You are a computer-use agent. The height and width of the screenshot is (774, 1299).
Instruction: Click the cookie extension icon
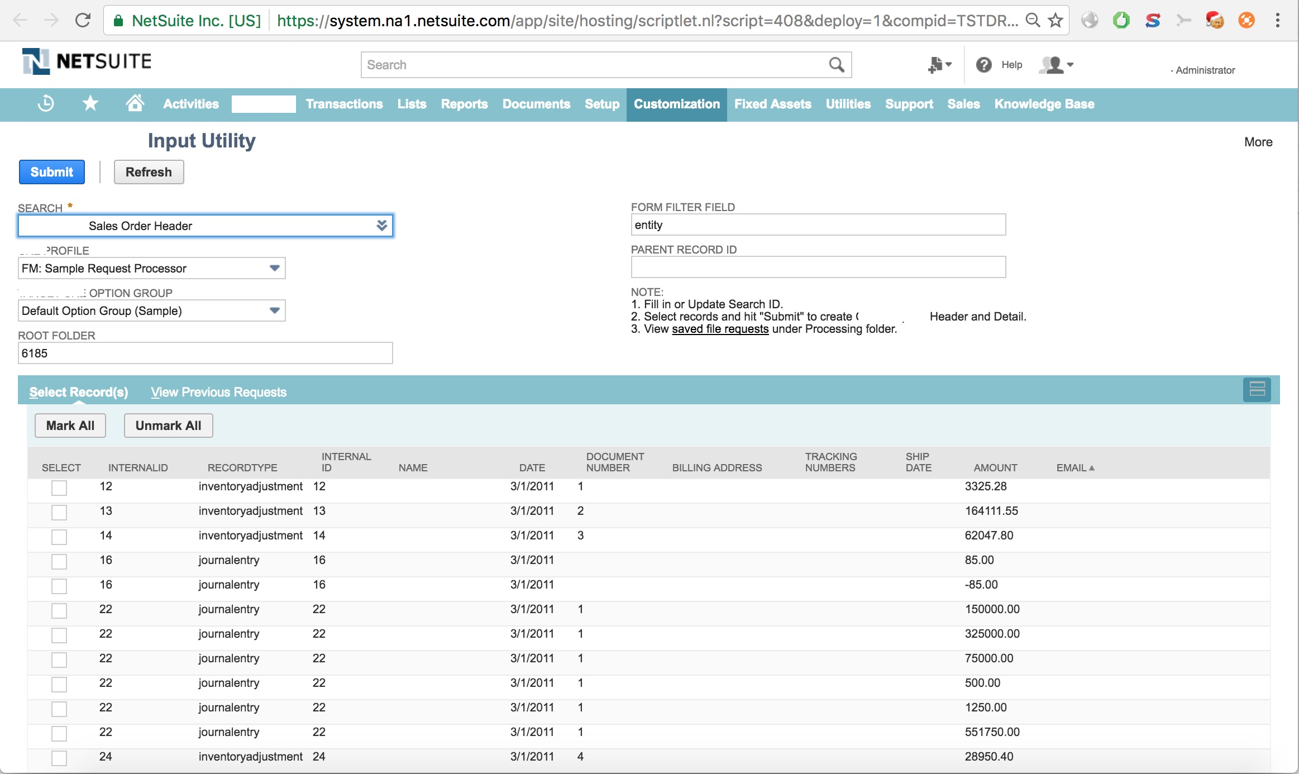(1215, 21)
